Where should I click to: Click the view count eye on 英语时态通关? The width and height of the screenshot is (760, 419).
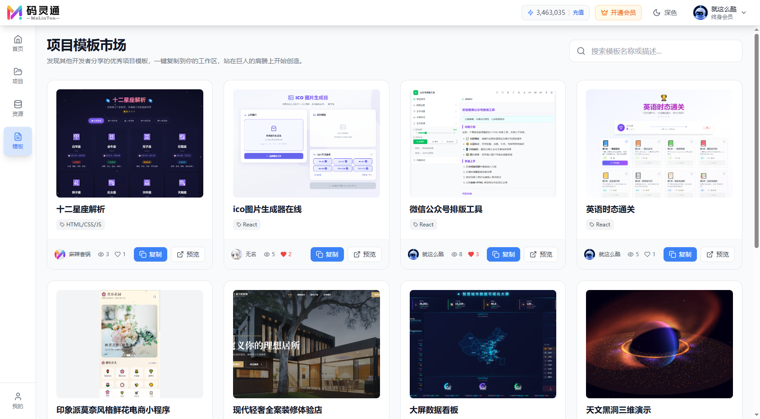pyautogui.click(x=631, y=254)
